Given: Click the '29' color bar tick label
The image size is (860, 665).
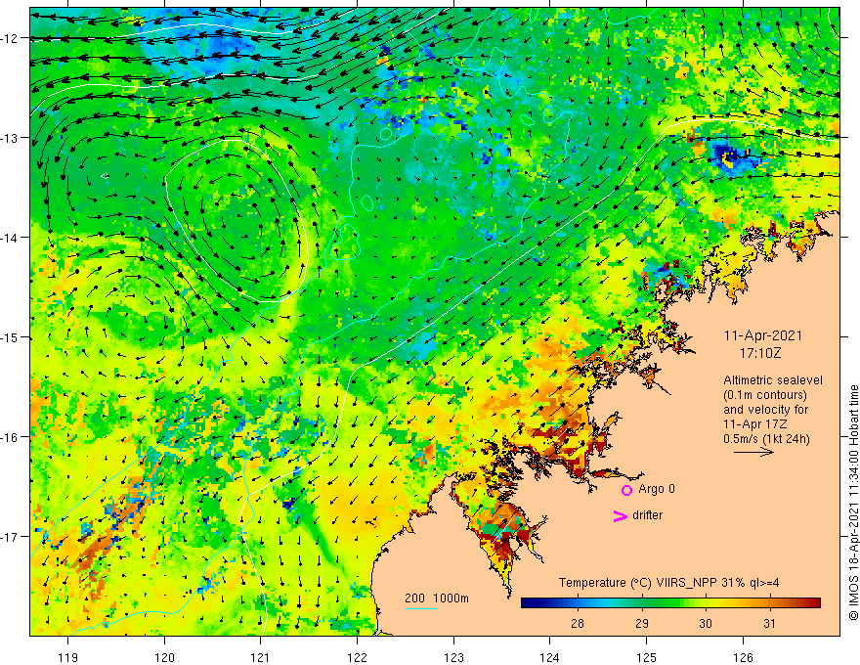Looking at the screenshot, I should tap(642, 623).
